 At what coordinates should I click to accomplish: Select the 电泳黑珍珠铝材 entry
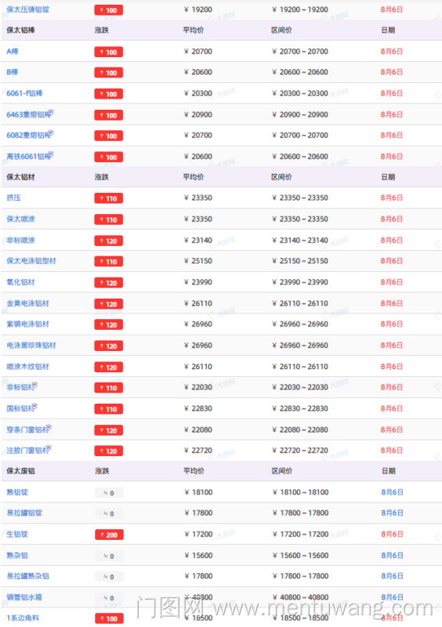(31, 345)
